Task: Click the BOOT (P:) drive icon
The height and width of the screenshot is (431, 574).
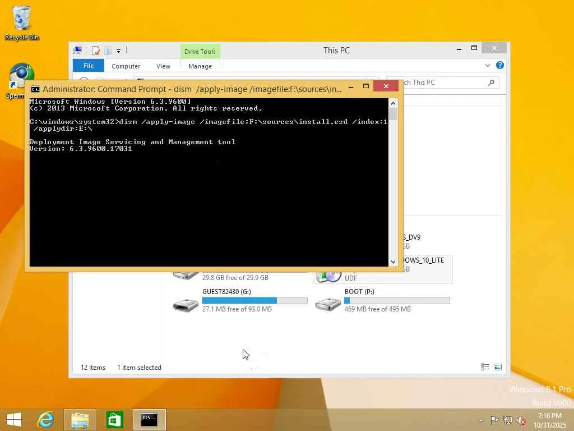Action: 327,305
